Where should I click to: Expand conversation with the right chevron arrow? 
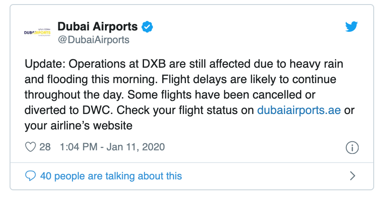point(352,176)
